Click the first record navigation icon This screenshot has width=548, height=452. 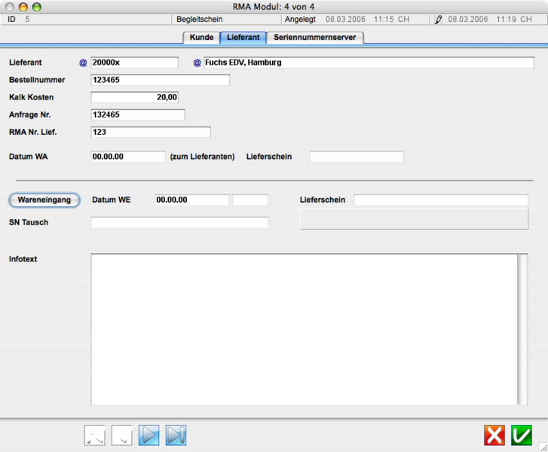[x=95, y=435]
